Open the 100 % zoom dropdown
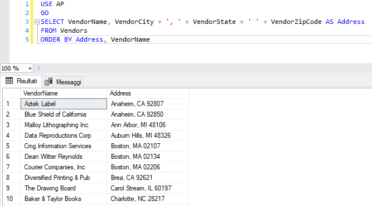The image size is (372, 206). coord(30,68)
